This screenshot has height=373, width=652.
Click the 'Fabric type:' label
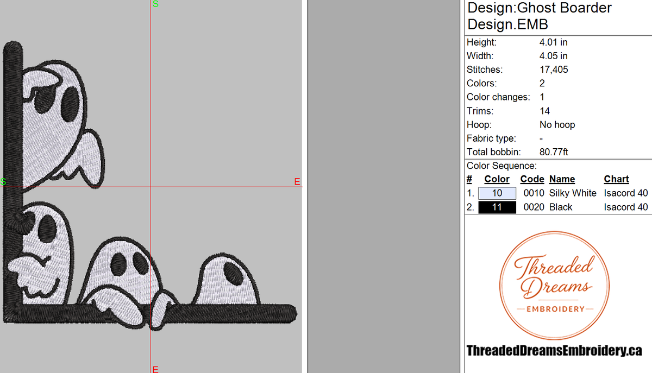tap(491, 138)
